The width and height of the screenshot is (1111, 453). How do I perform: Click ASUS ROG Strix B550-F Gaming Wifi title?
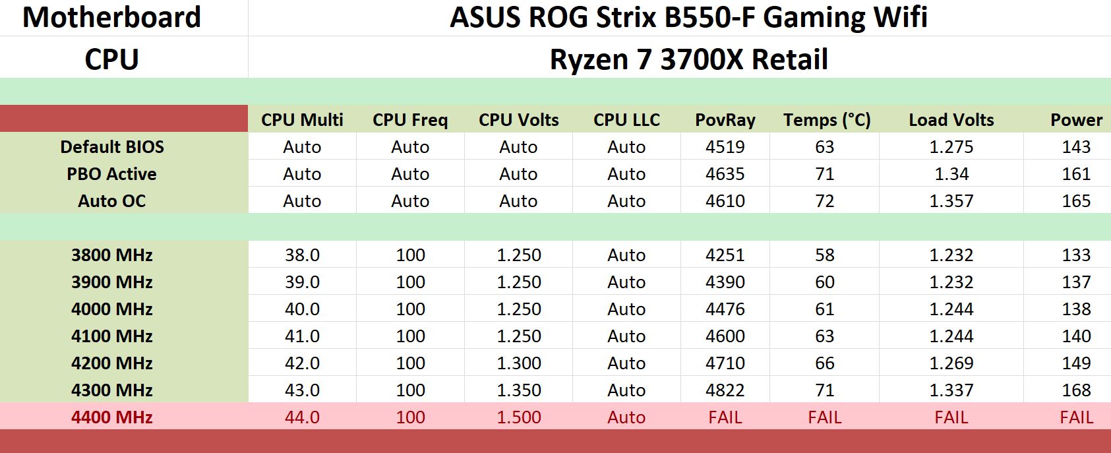[689, 17]
